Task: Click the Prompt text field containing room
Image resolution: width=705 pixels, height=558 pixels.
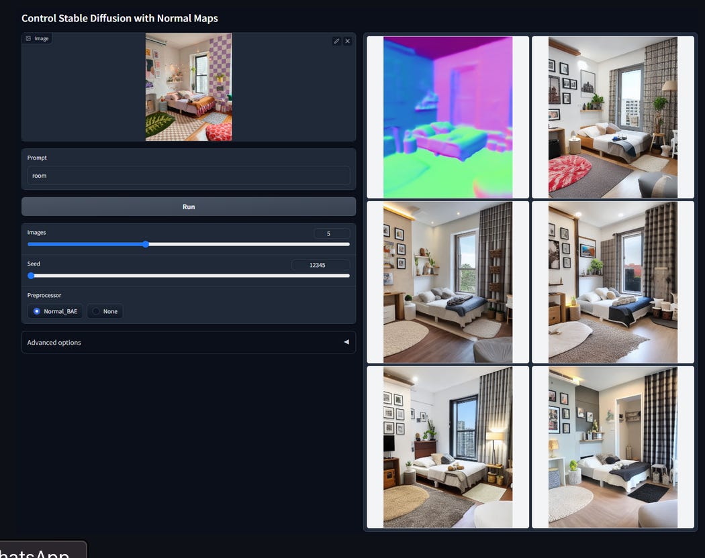Action: click(x=189, y=176)
